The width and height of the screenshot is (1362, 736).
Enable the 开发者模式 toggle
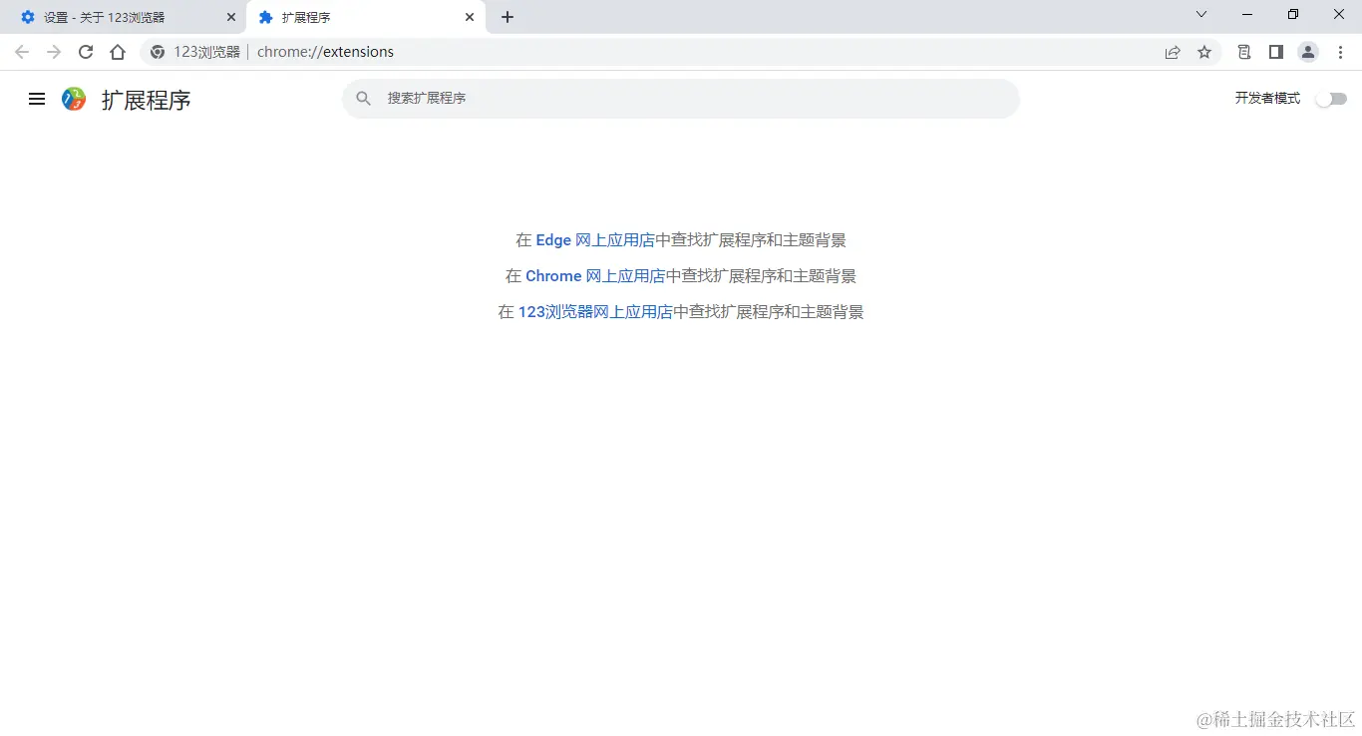(x=1331, y=99)
